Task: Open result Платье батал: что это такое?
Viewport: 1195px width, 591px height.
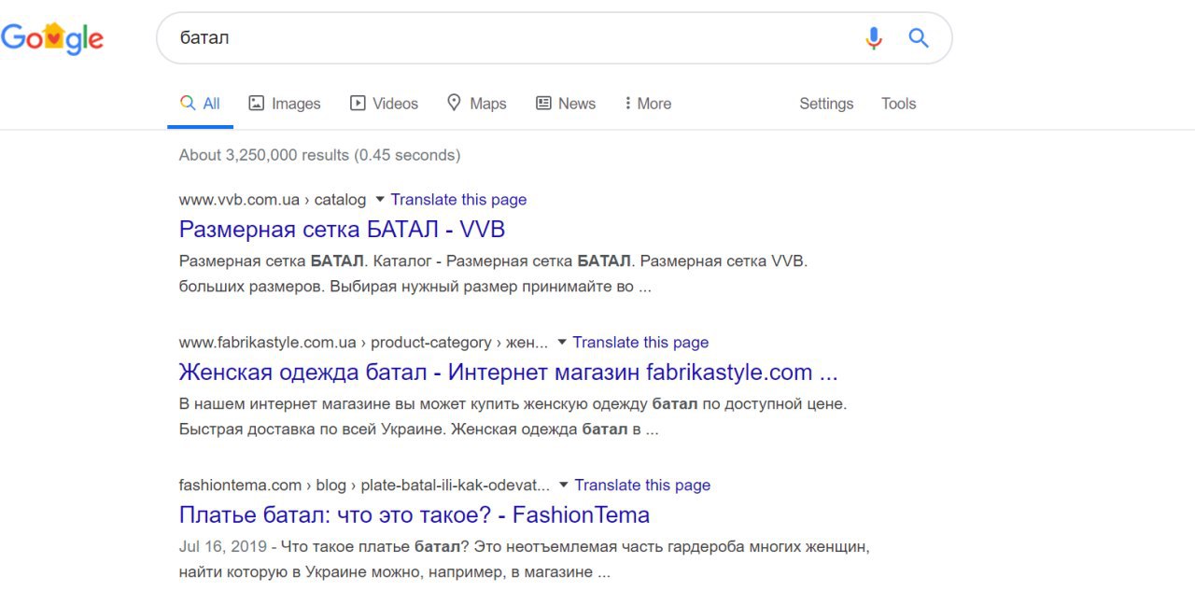Action: (414, 515)
